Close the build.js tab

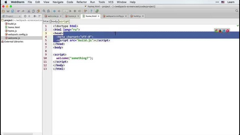pyautogui.click(x=143, y=16)
